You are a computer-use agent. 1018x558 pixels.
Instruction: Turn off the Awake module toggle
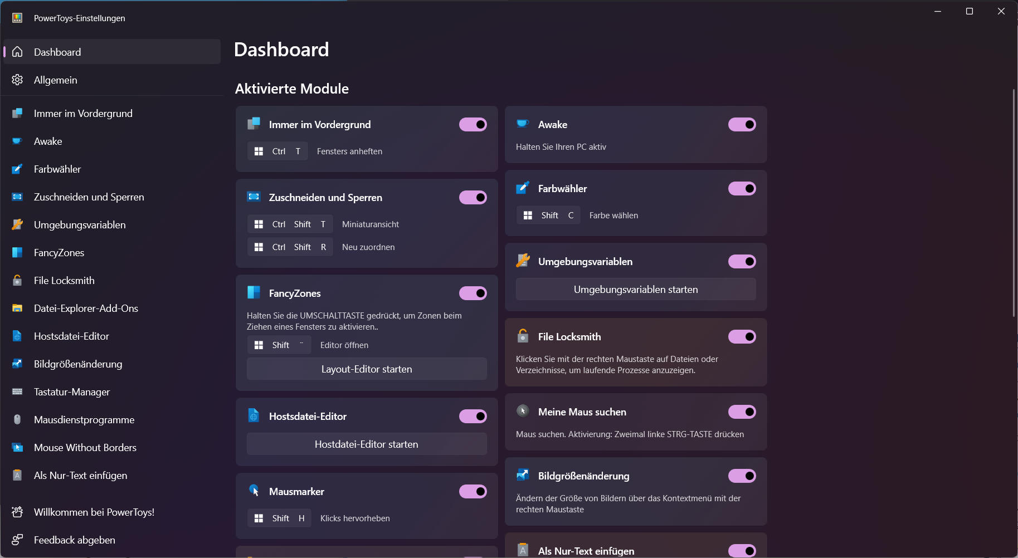[x=742, y=125]
